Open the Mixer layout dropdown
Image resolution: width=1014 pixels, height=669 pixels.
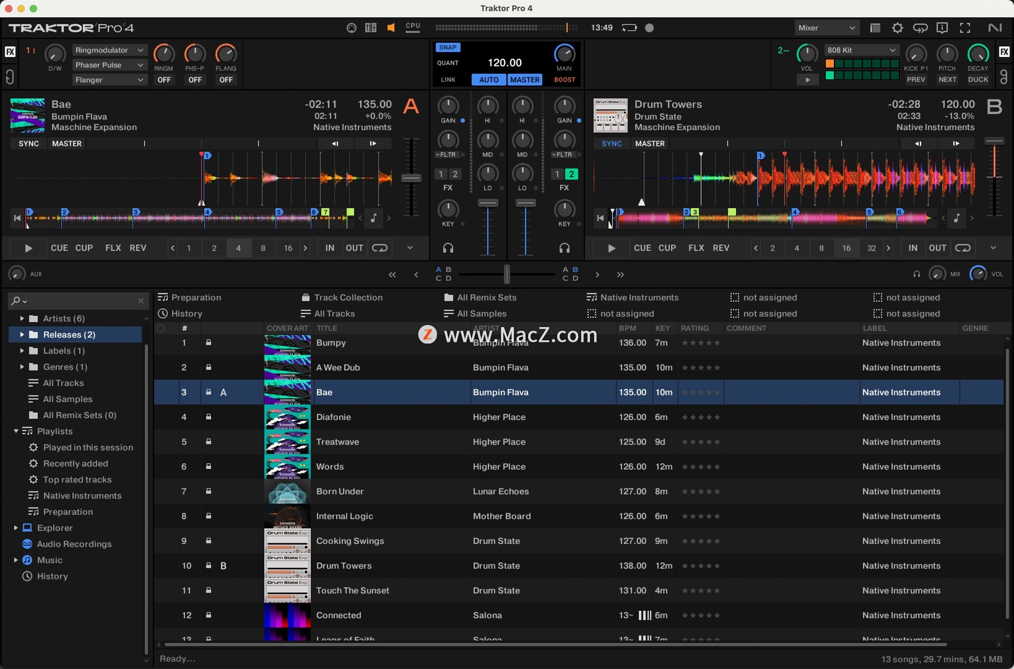[827, 28]
